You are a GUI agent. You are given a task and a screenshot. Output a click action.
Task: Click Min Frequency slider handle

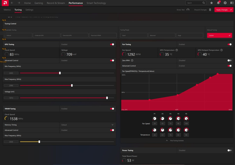pyautogui.click(x=60, y=73)
